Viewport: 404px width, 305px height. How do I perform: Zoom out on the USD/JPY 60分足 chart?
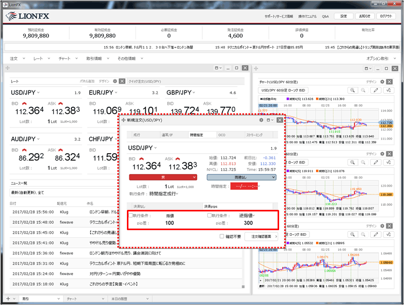coord(363,90)
